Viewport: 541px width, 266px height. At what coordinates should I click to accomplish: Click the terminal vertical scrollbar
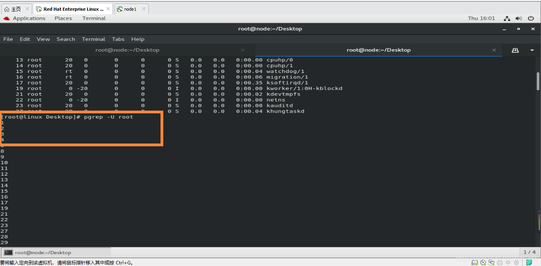pyautogui.click(x=538, y=81)
